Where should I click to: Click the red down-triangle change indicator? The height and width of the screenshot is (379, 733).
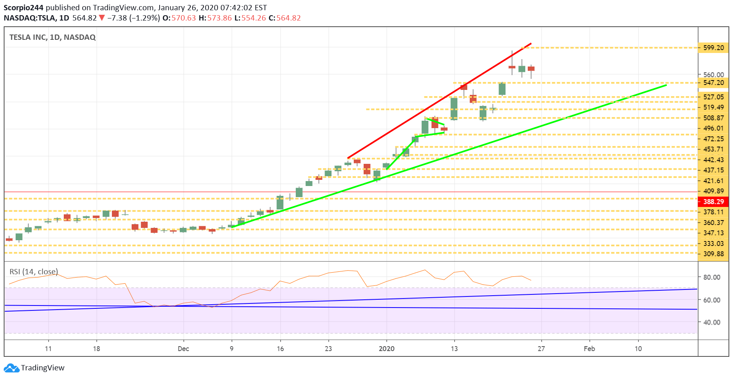(x=102, y=18)
